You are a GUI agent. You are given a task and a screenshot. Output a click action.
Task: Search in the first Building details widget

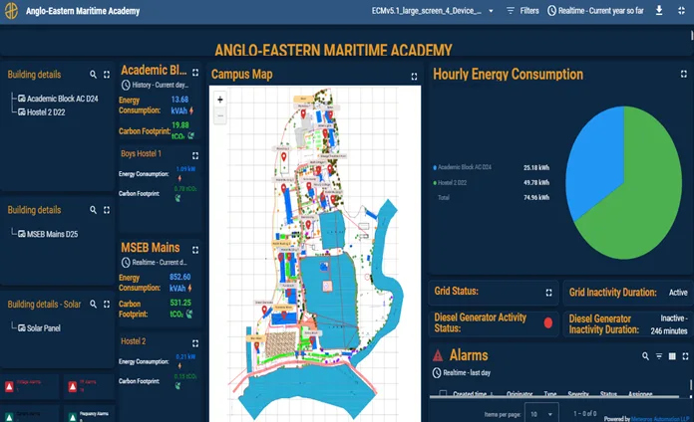pyautogui.click(x=93, y=75)
